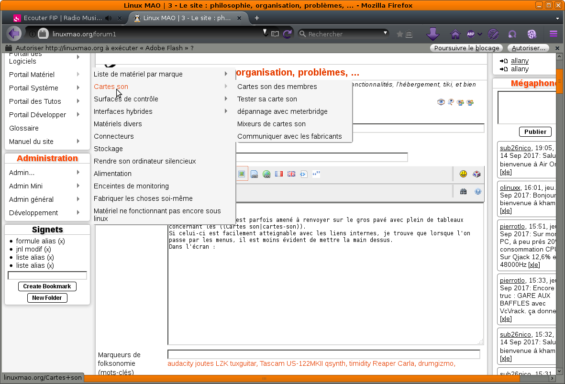565x384 pixels.
Task: Open the Downloads arrow icon
Action: [x=433, y=34]
